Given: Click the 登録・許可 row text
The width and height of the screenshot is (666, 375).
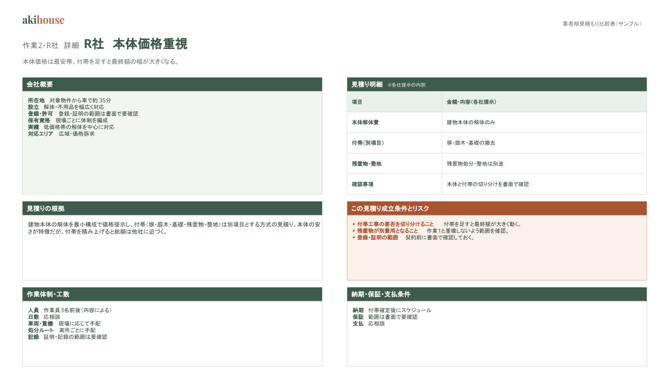Looking at the screenshot, I should pos(83,114).
